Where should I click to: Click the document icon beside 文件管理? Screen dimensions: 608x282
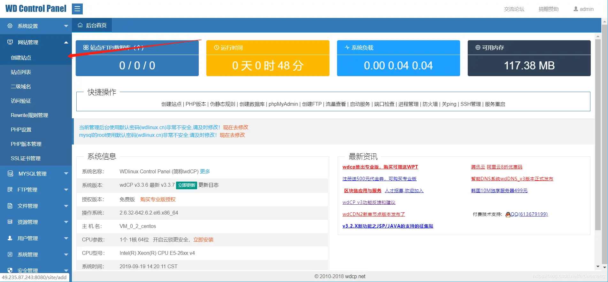pos(10,206)
